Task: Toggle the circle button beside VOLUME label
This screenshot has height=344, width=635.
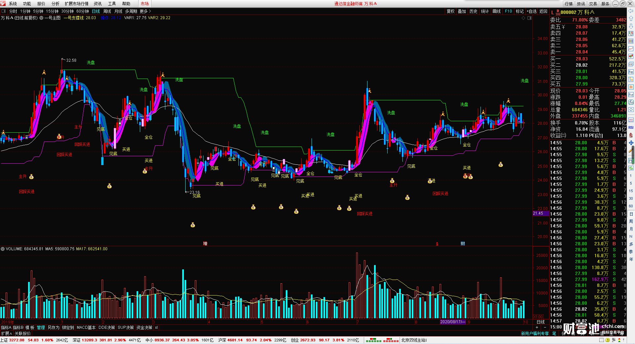Action: pyautogui.click(x=3, y=249)
